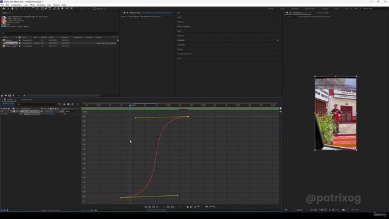This screenshot has height=219, width=389.
Task: Apply Easy Ease Out button in graph editor
Action: [x=214, y=207]
